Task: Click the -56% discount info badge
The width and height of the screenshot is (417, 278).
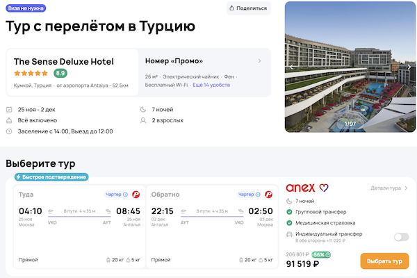Action: [x=322, y=254]
